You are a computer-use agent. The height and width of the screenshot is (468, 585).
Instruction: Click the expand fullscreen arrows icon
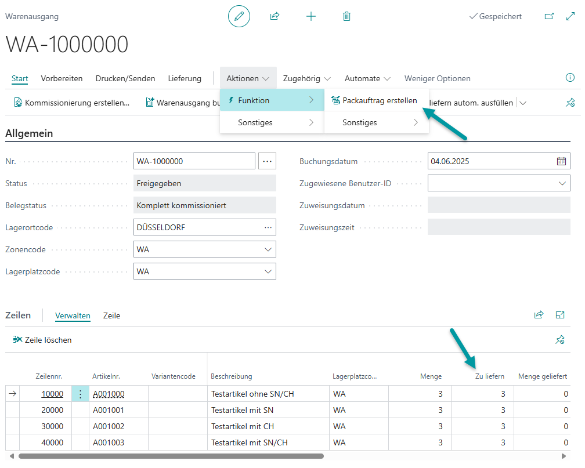(570, 16)
